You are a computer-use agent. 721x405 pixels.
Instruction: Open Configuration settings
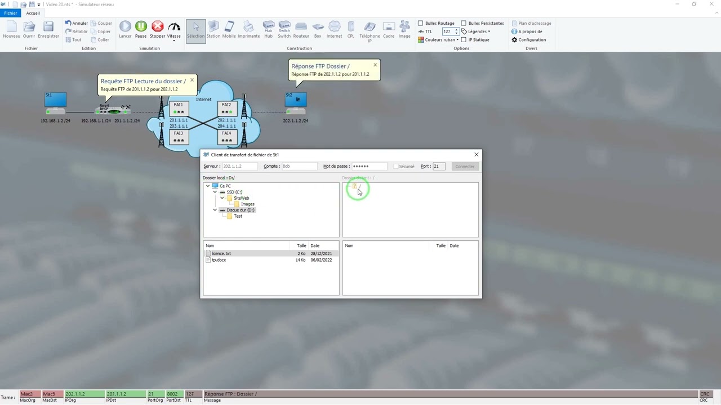click(x=528, y=40)
